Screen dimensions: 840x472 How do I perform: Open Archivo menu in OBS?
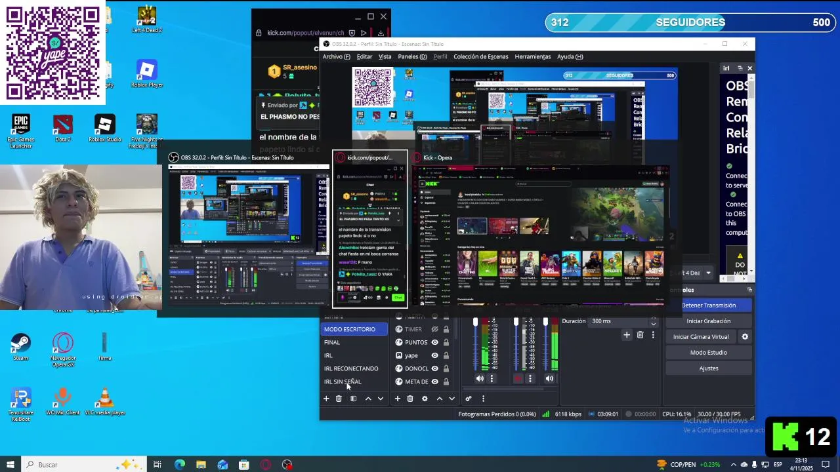(x=336, y=56)
